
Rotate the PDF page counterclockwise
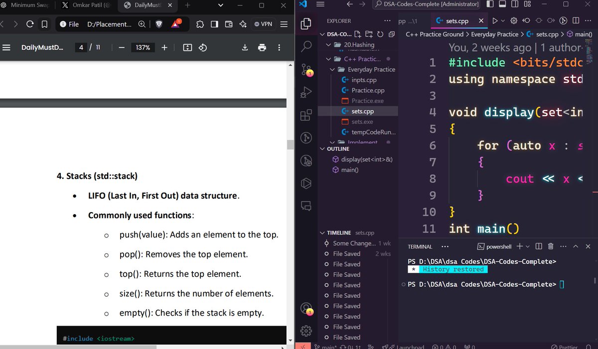(203, 47)
